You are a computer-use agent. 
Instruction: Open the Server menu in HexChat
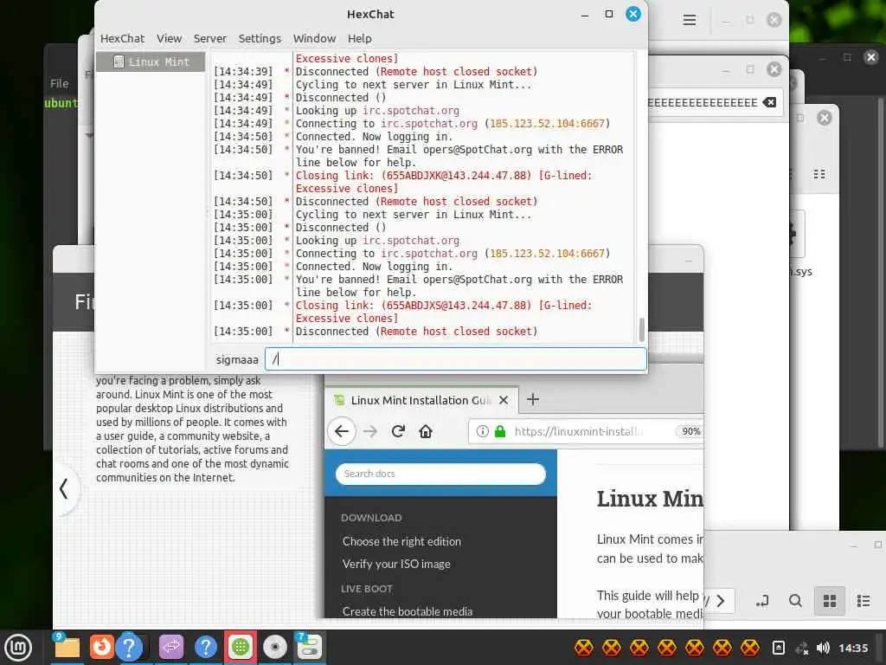209,38
